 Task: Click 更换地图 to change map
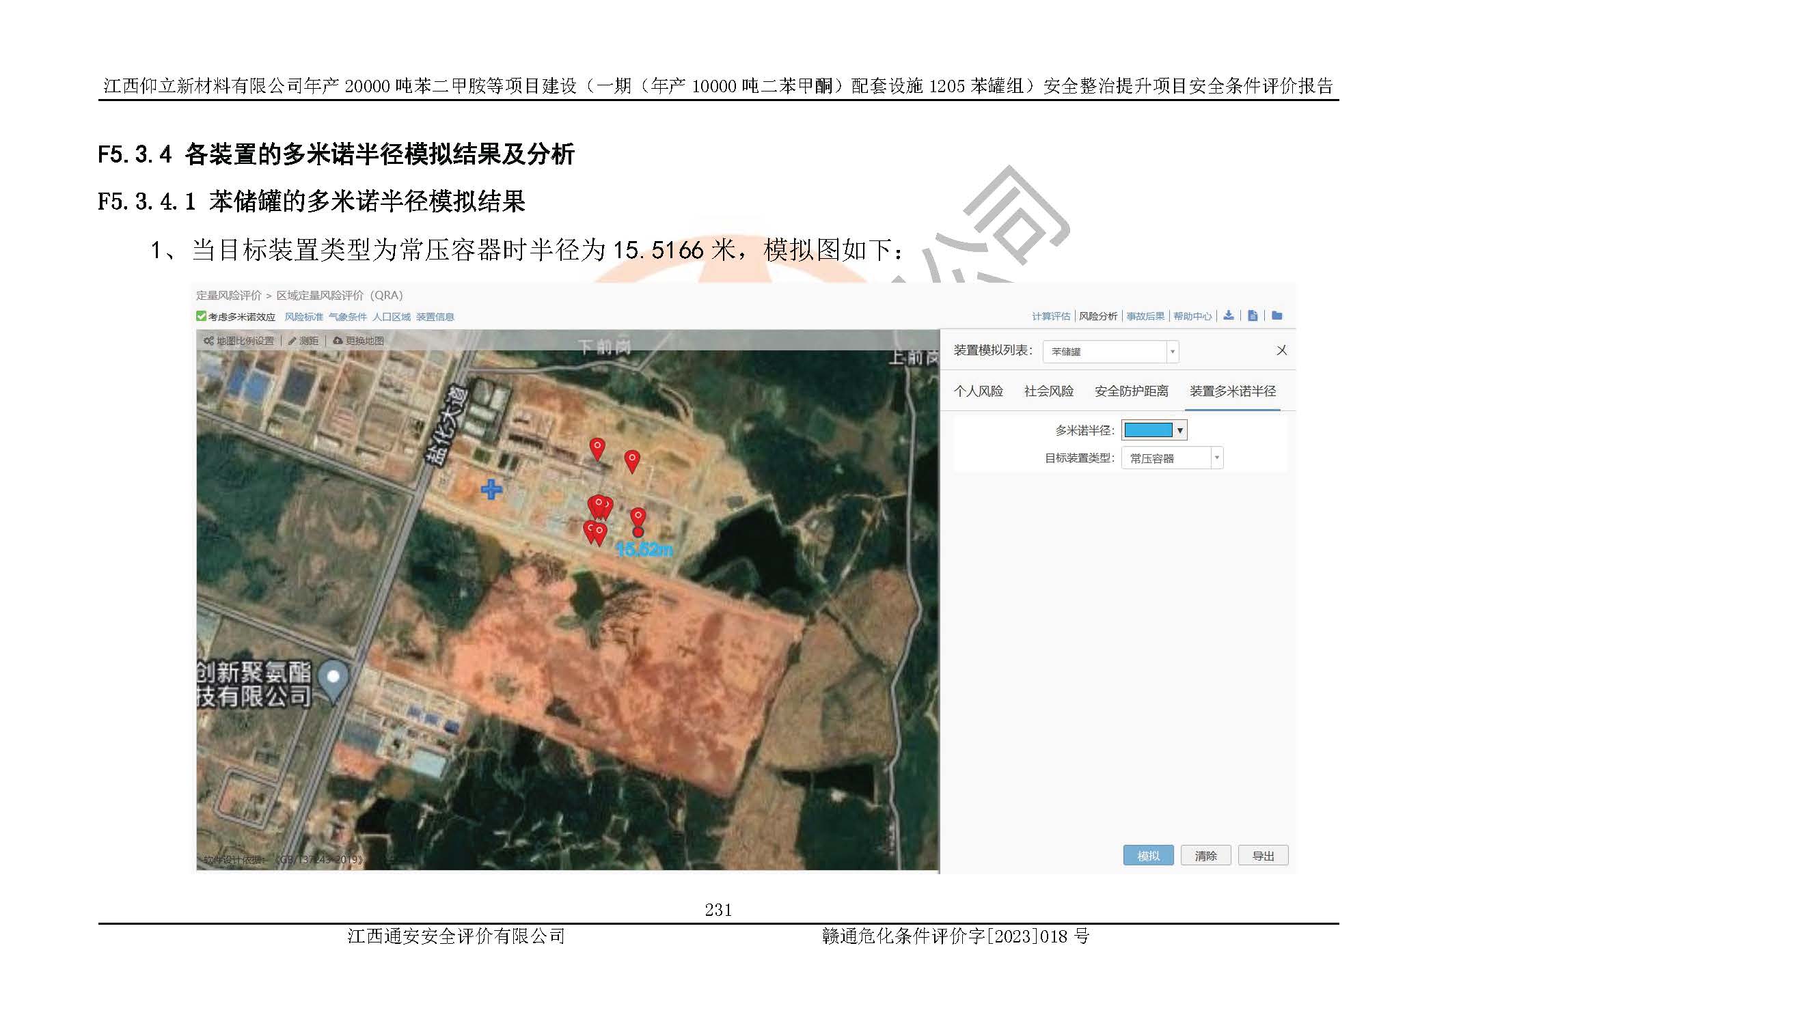coord(359,341)
